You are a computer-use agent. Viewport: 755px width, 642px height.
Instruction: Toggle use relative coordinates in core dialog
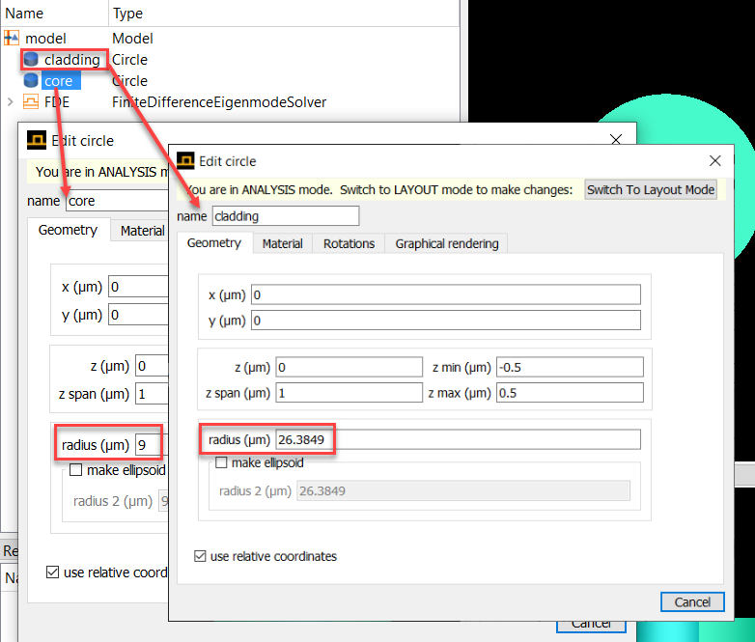coord(52,572)
